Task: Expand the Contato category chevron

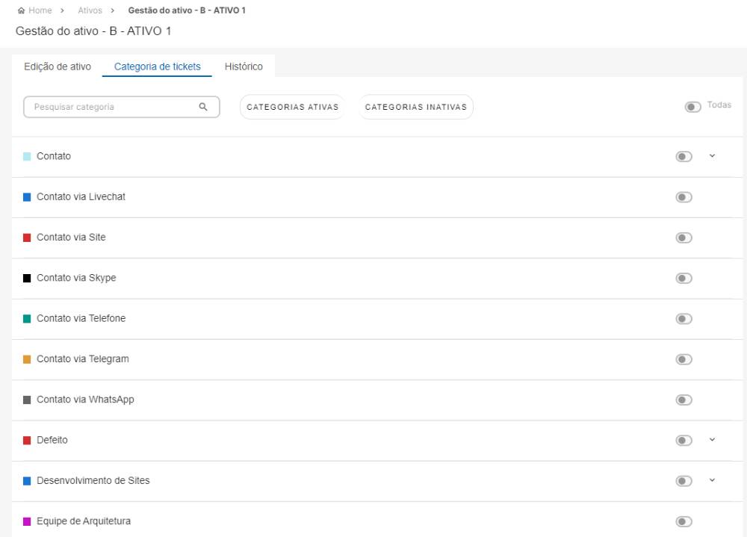Action: point(712,156)
